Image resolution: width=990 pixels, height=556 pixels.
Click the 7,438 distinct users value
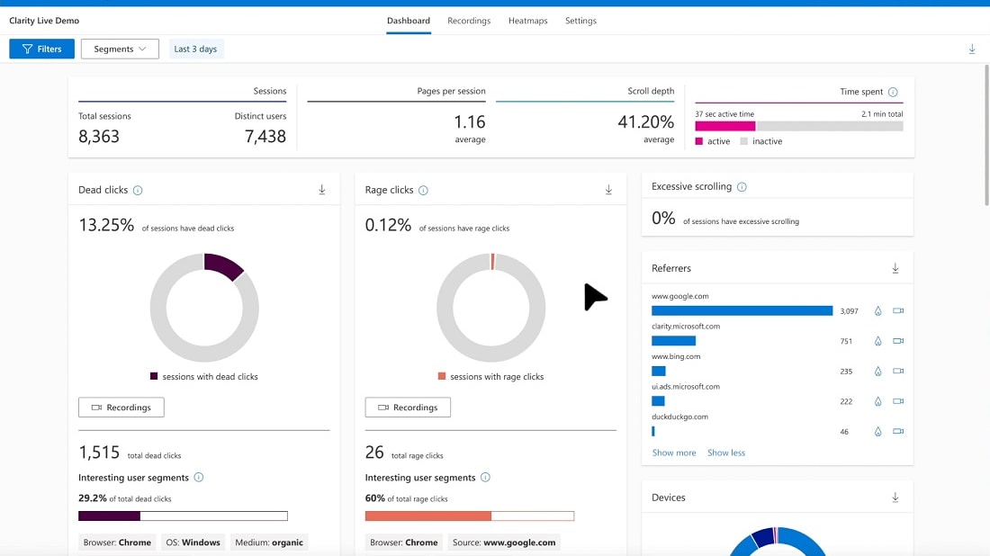coord(265,137)
